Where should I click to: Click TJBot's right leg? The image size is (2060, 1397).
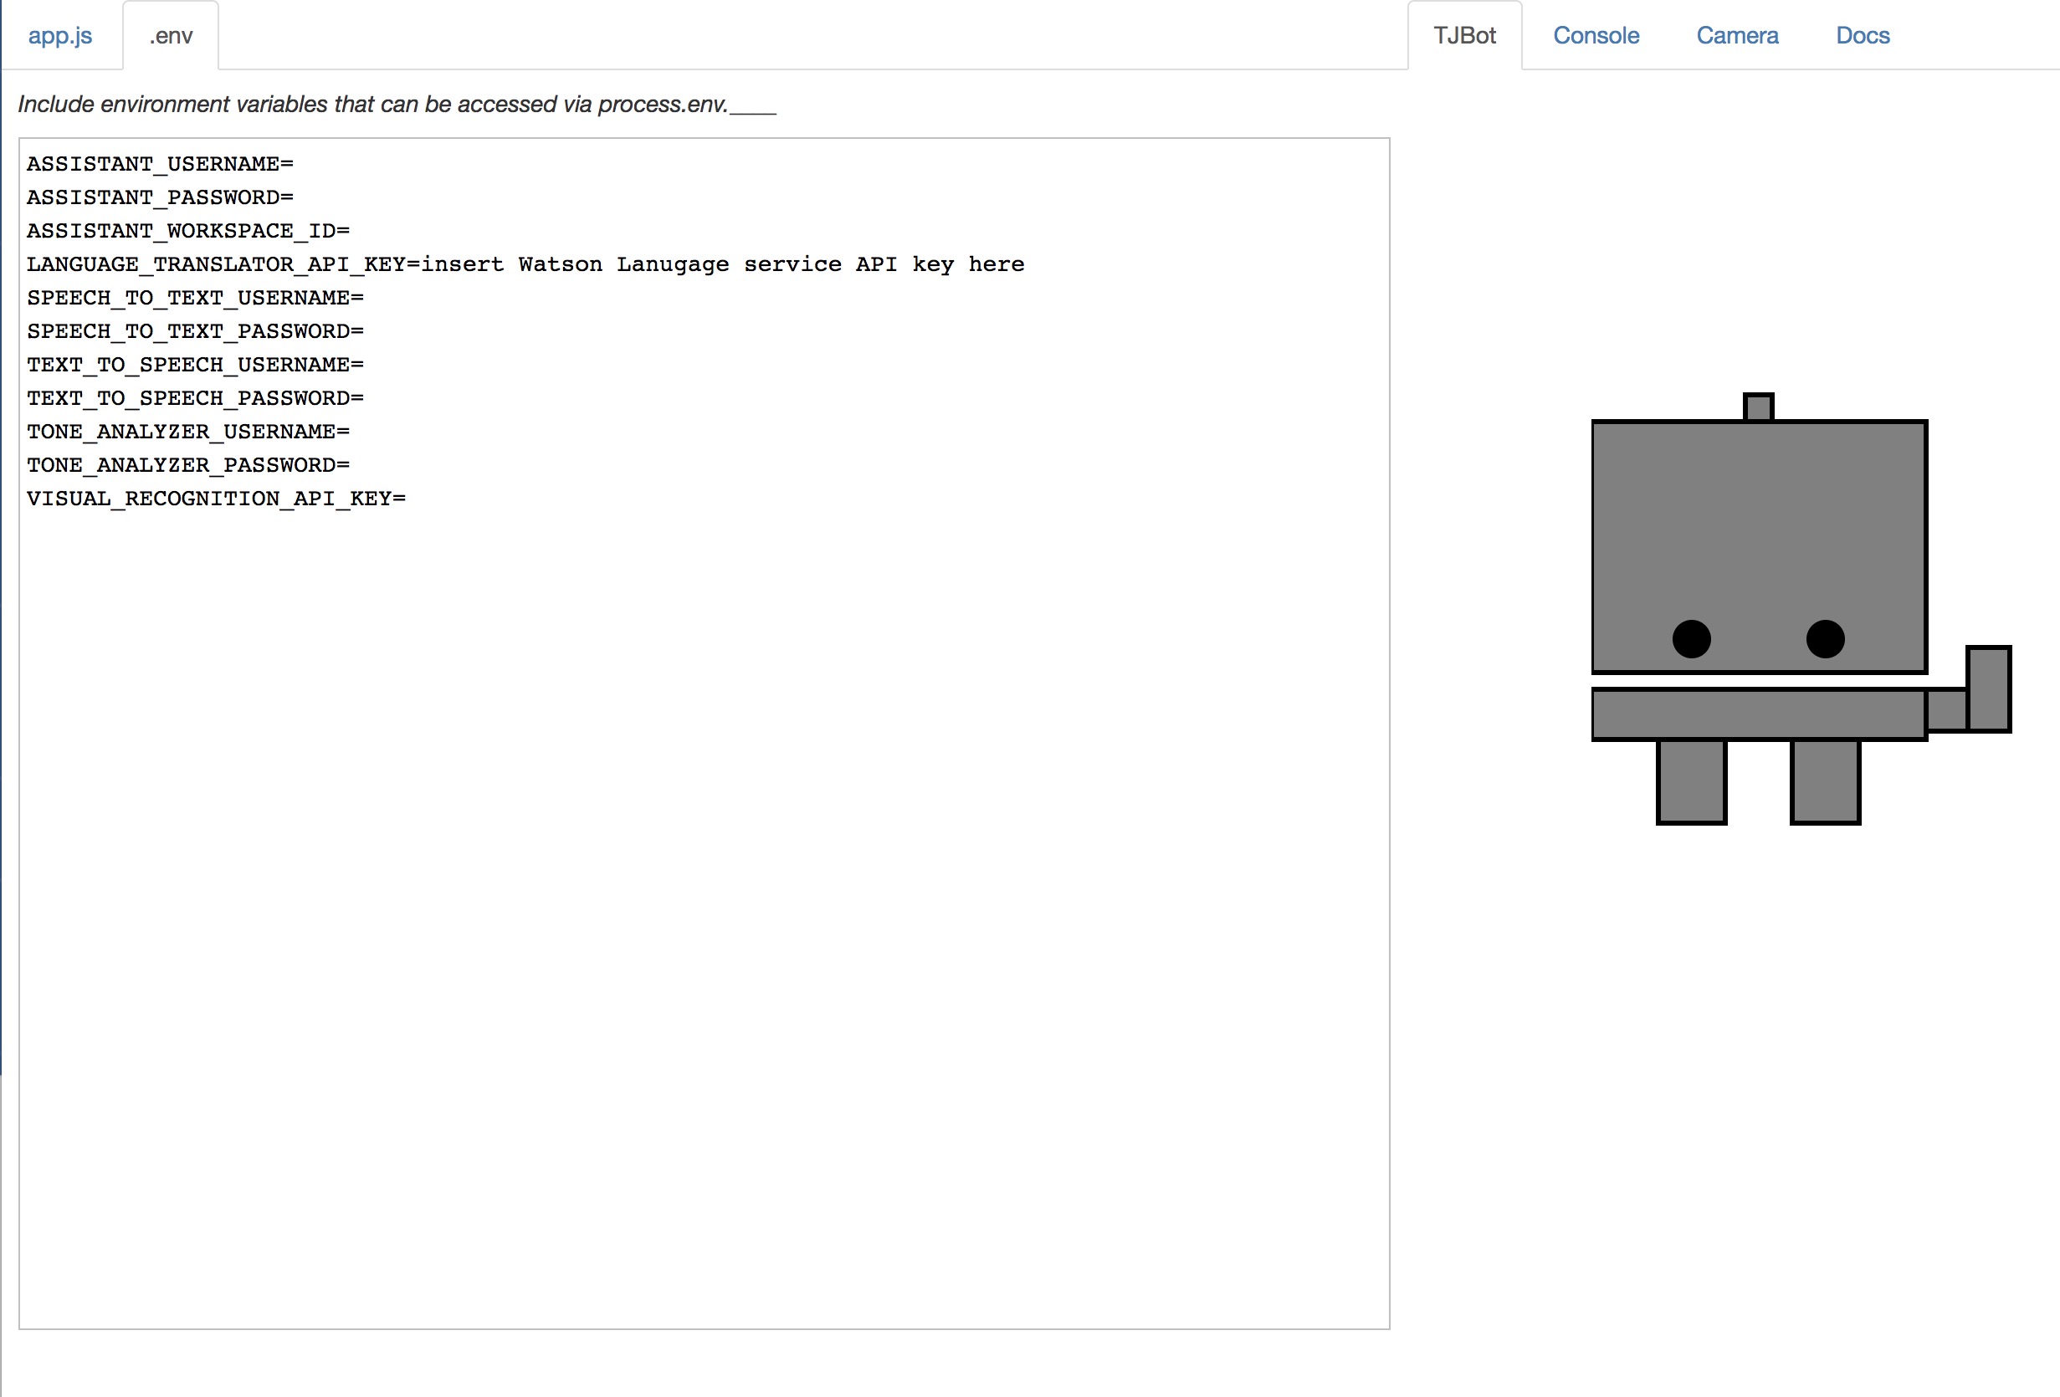tap(1825, 782)
